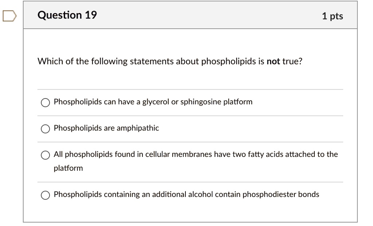Choose the "Phospholipids are amphipathic" radio button
The height and width of the screenshot is (226, 373).
tap(45, 129)
